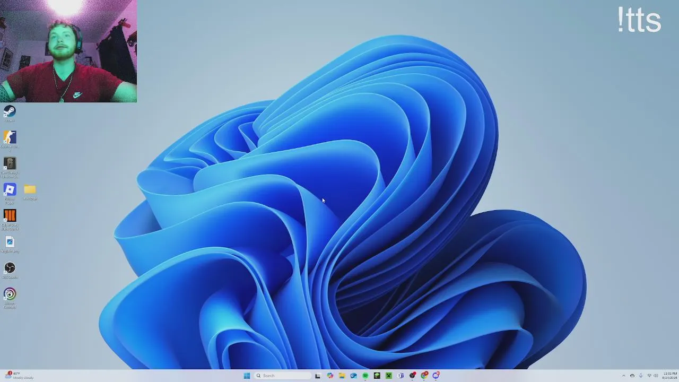Click the microphone tray icon
This screenshot has height=382, width=679.
click(641, 376)
